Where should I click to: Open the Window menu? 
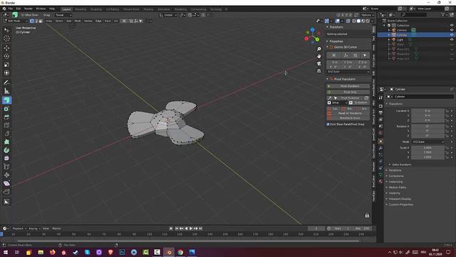tap(41, 9)
